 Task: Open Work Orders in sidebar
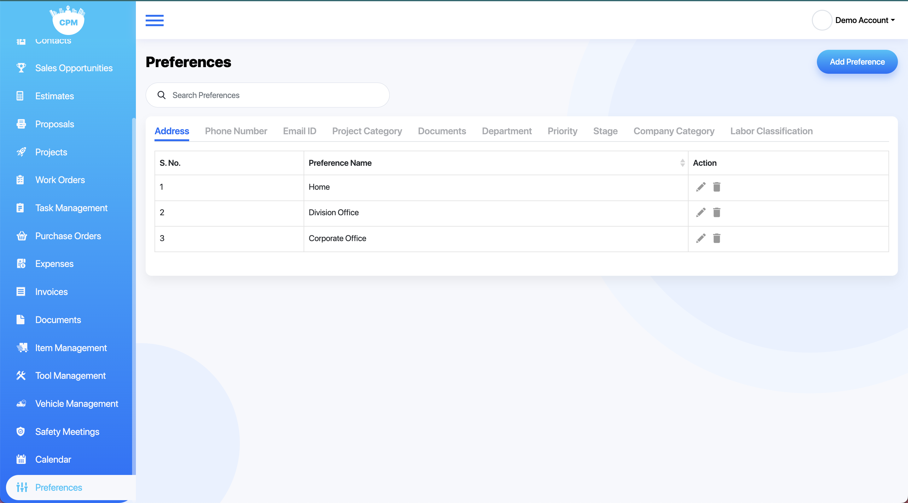60,180
